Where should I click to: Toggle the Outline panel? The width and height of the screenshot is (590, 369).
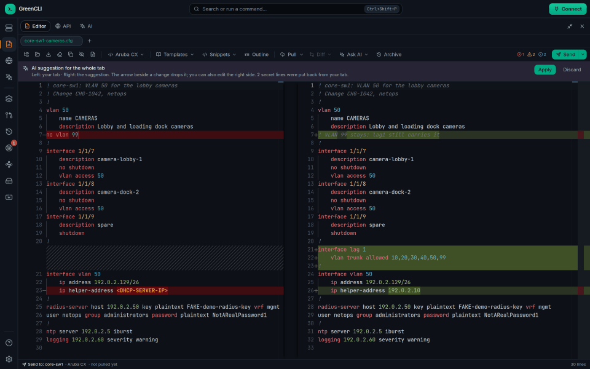[256, 55]
